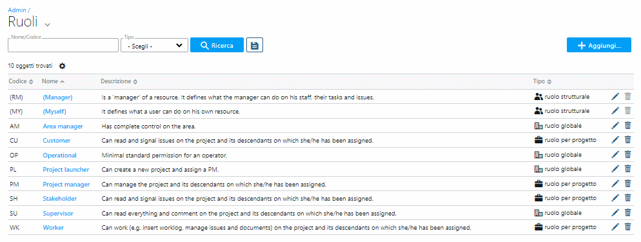Click the save filter floppy disk icon
Image resolution: width=641 pixels, height=242 pixels.
click(x=254, y=45)
